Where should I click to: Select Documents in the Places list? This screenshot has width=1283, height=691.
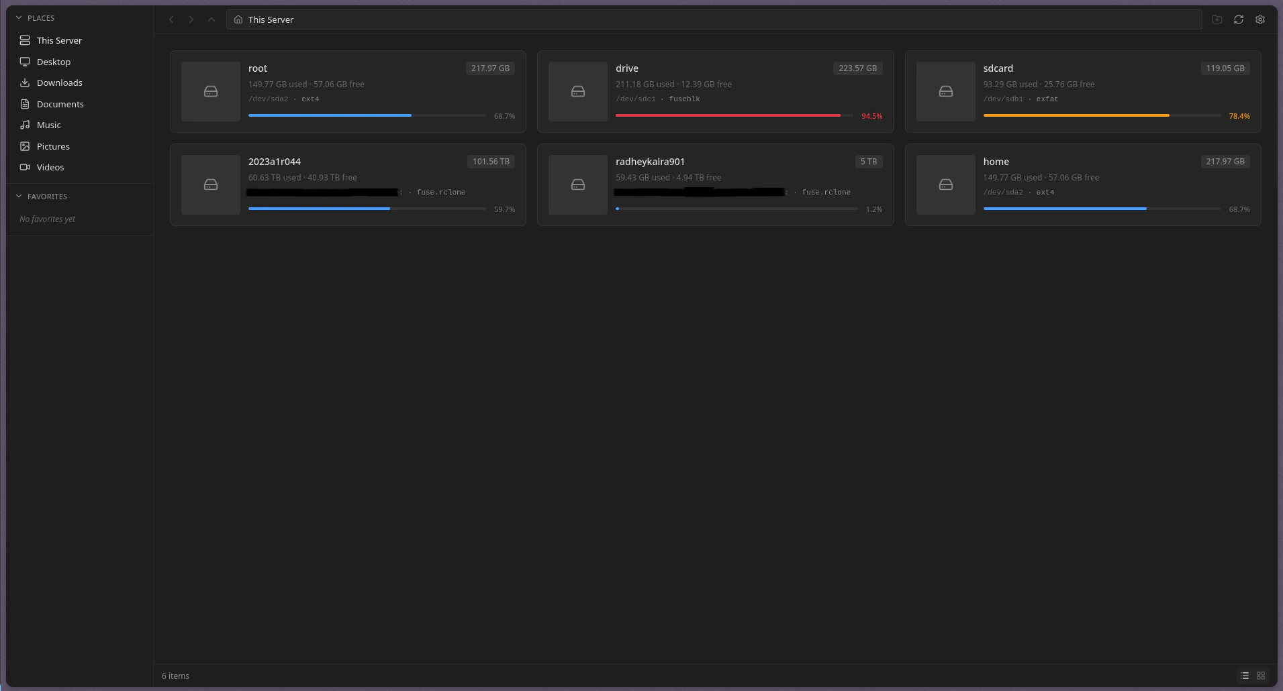pyautogui.click(x=80, y=104)
